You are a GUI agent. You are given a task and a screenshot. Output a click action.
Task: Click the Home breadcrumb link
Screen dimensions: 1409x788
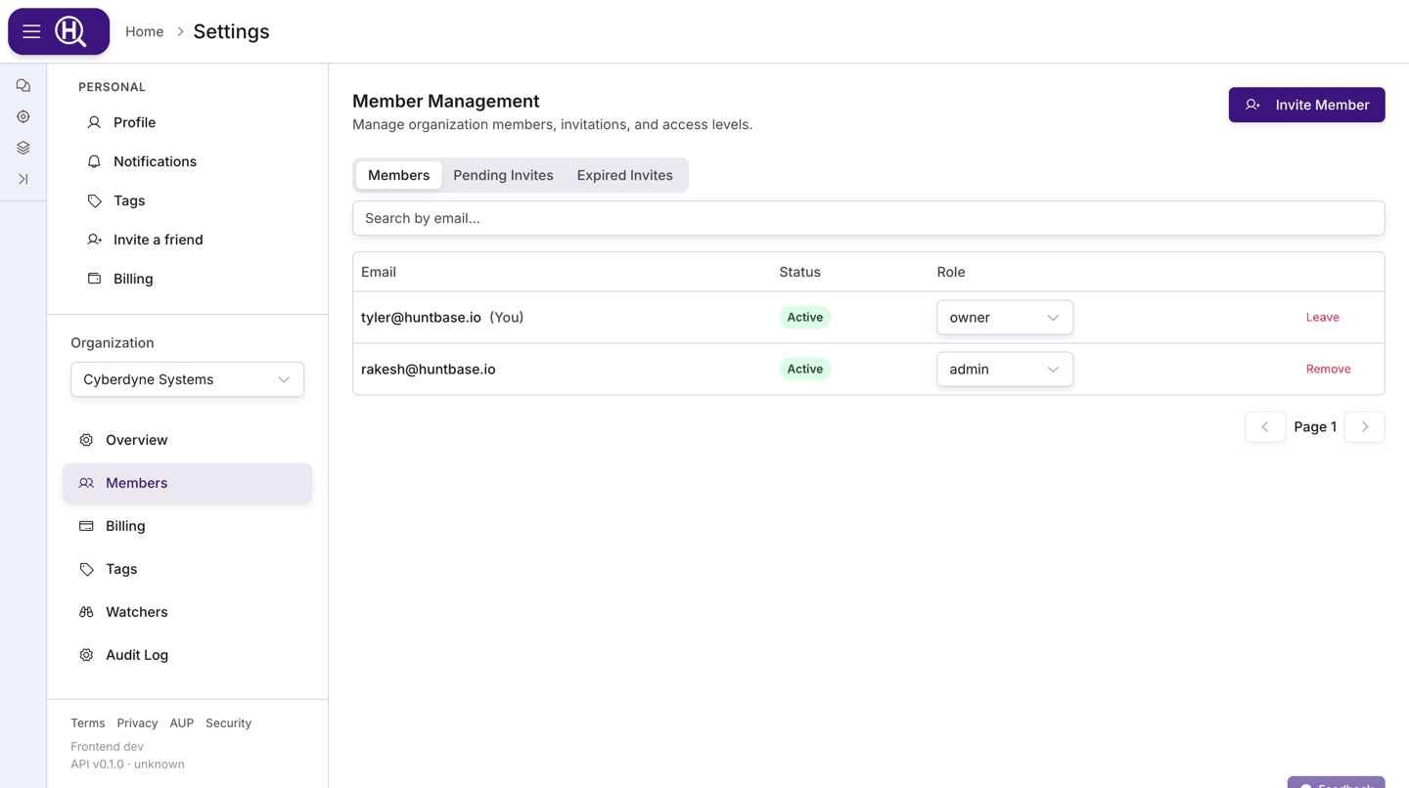(x=144, y=31)
